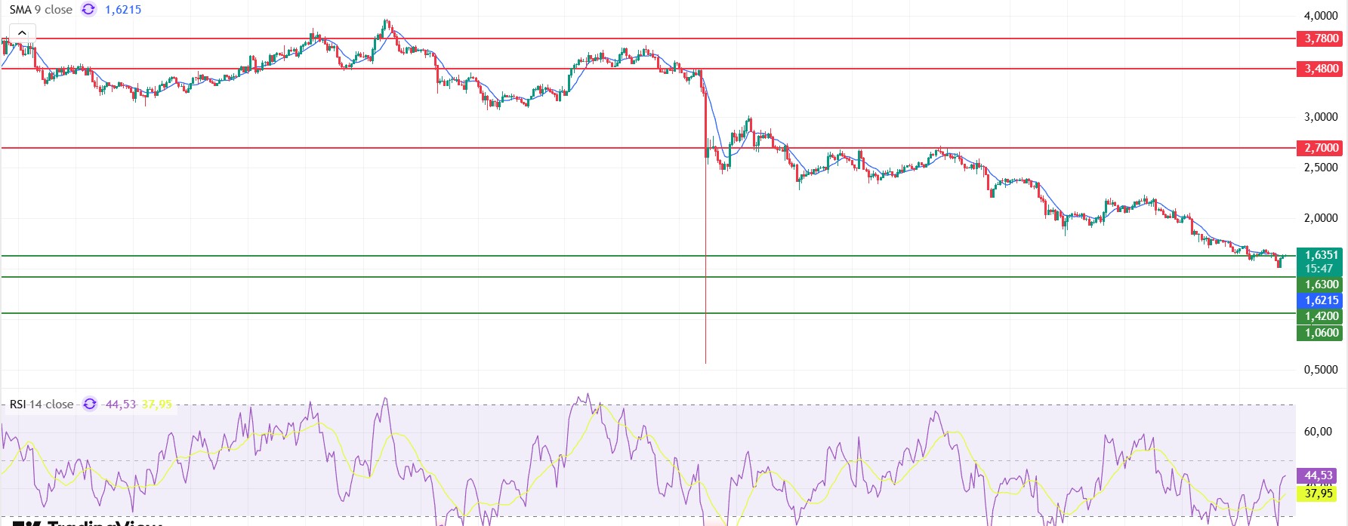Image resolution: width=1348 pixels, height=526 pixels.
Task: Select the current price label 1,6351
Action: pos(1319,255)
